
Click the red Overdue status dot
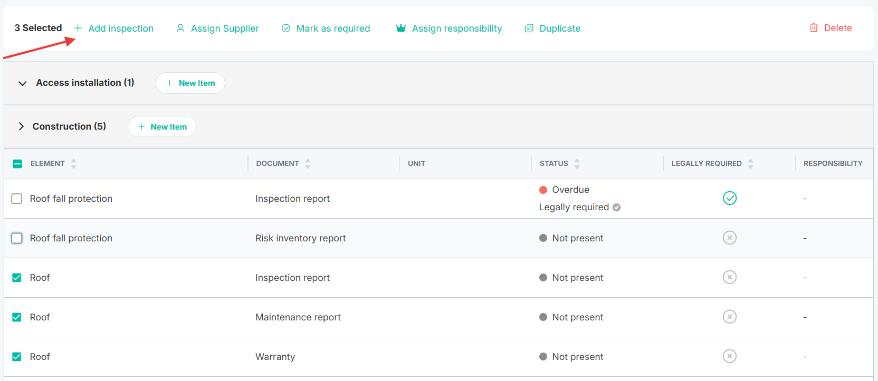[x=543, y=190]
